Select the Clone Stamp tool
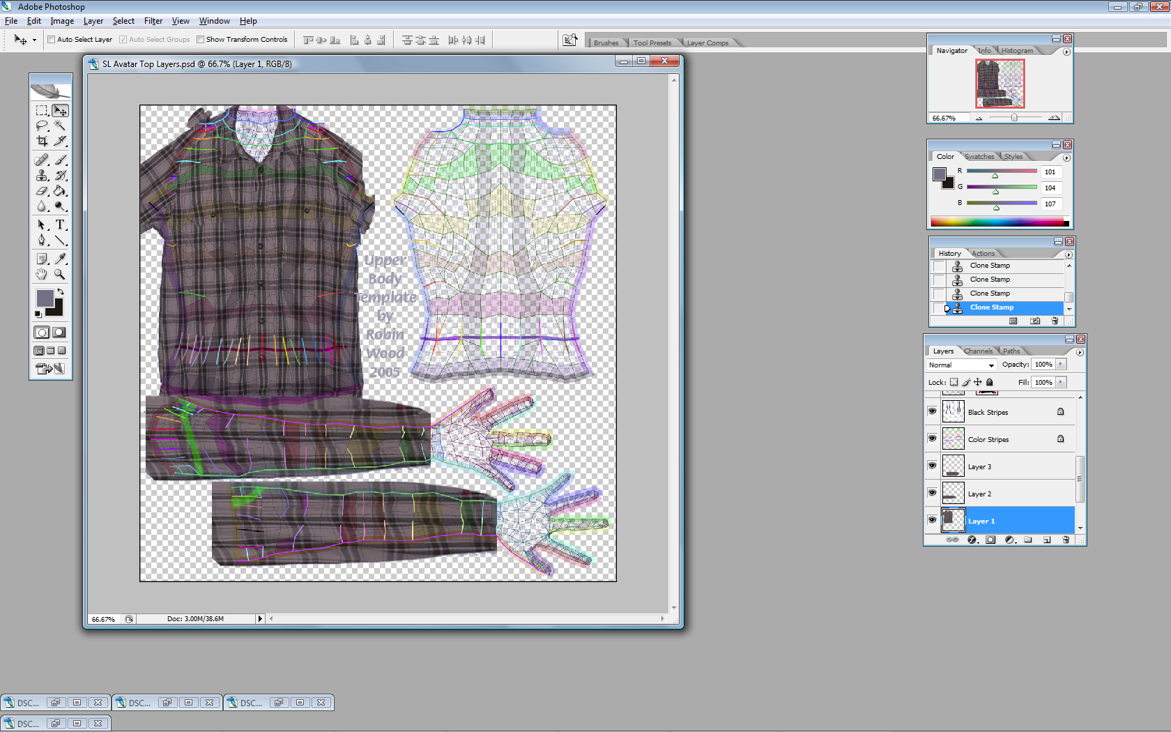1171x732 pixels. click(42, 176)
